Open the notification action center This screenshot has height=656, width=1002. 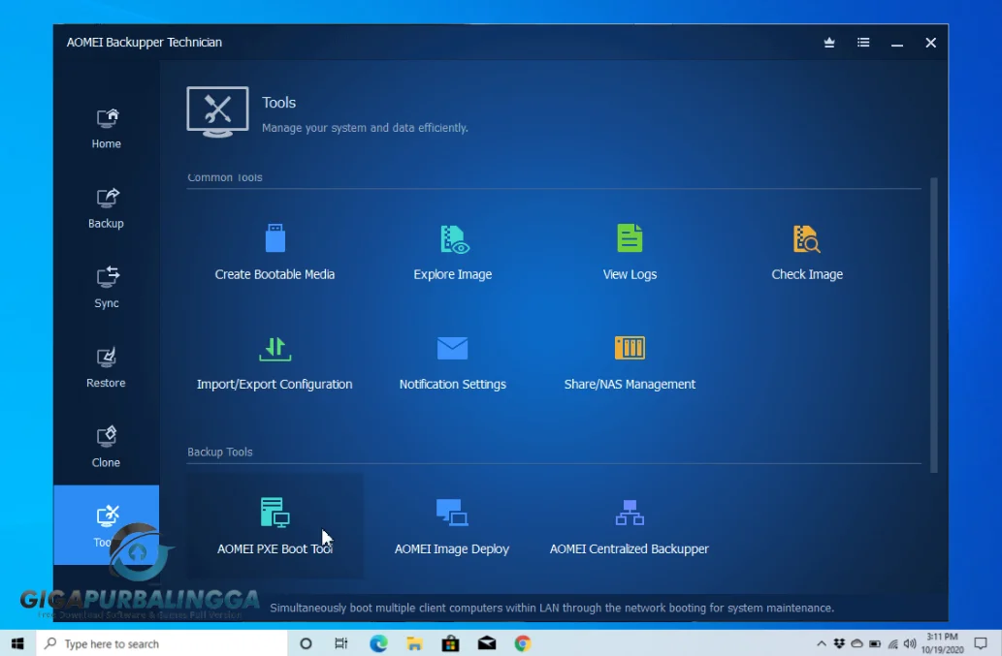tap(981, 643)
